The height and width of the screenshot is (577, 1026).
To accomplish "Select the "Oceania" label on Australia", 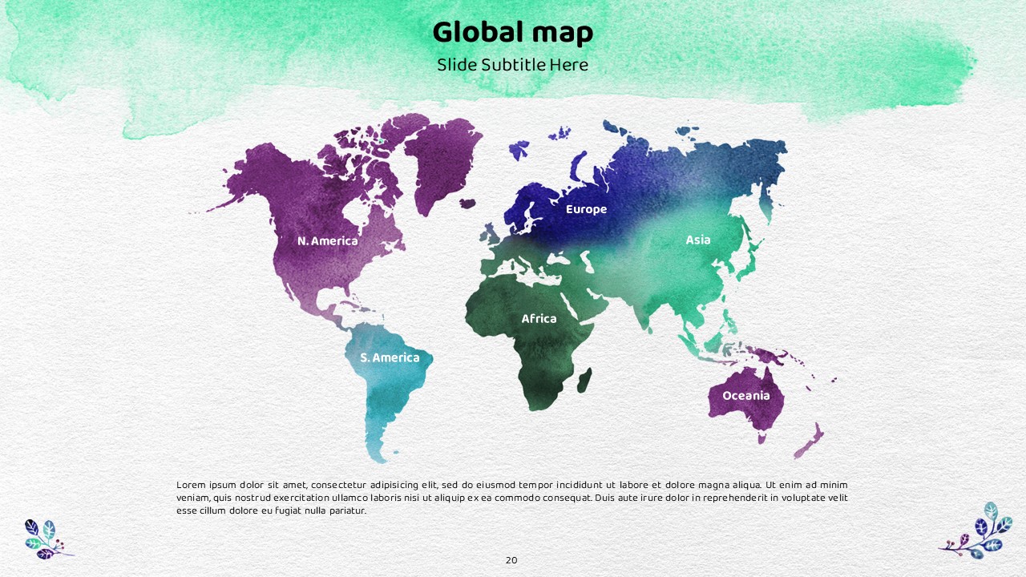I will [x=745, y=396].
